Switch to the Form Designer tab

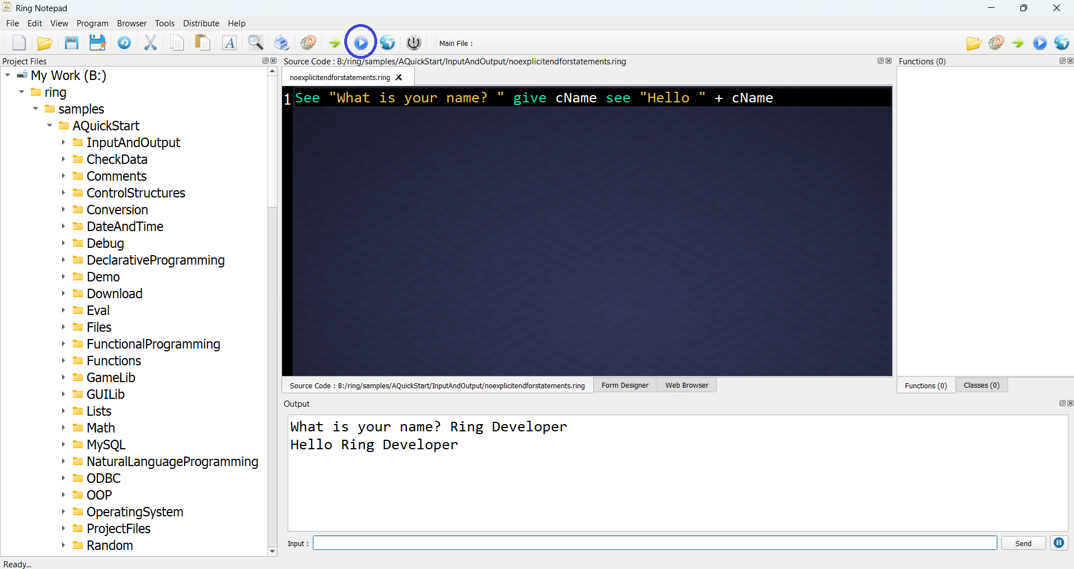624,385
